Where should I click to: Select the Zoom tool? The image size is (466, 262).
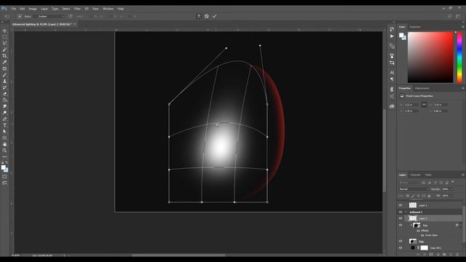pyautogui.click(x=4, y=151)
